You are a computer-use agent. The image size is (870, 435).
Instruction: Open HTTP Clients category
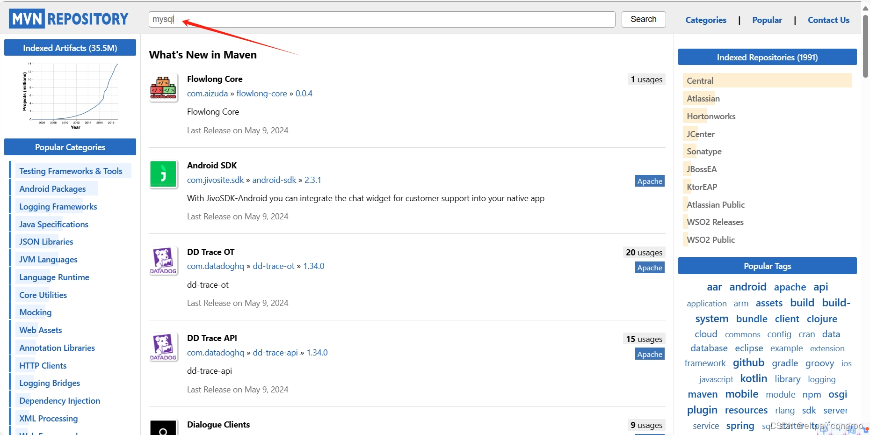point(43,366)
